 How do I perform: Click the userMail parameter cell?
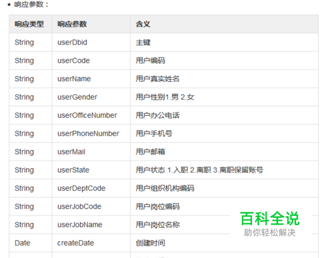[x=91, y=152]
